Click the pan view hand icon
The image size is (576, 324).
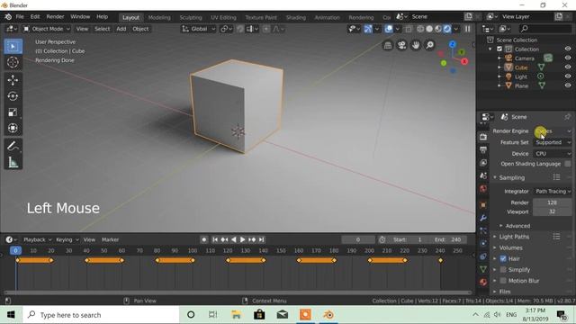(416, 45)
